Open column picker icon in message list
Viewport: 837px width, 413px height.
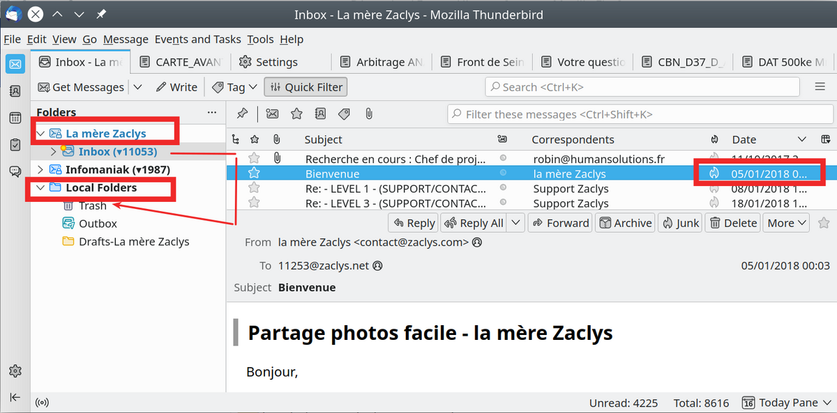(x=826, y=139)
